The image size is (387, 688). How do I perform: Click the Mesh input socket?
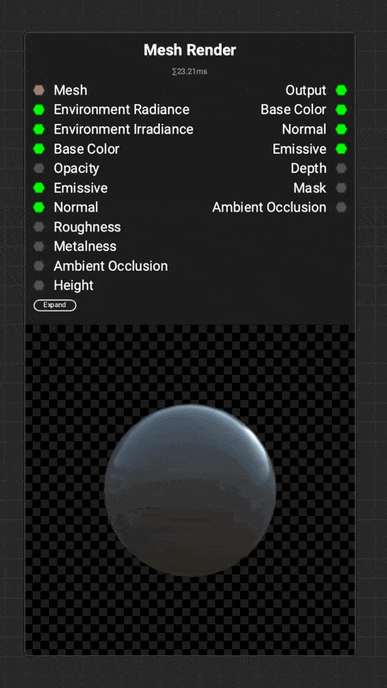click(x=39, y=90)
